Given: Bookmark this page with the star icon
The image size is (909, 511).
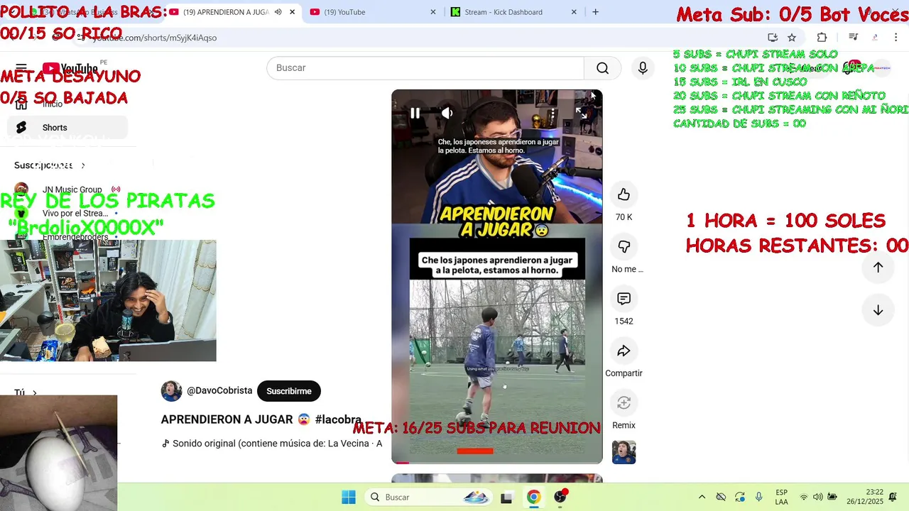Looking at the screenshot, I should [792, 38].
